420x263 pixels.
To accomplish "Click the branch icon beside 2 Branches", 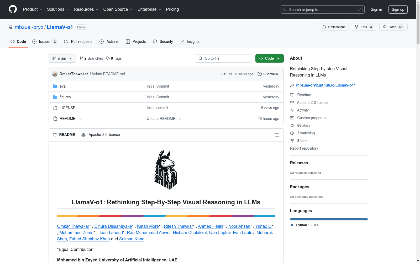I will pyautogui.click(x=81, y=58).
